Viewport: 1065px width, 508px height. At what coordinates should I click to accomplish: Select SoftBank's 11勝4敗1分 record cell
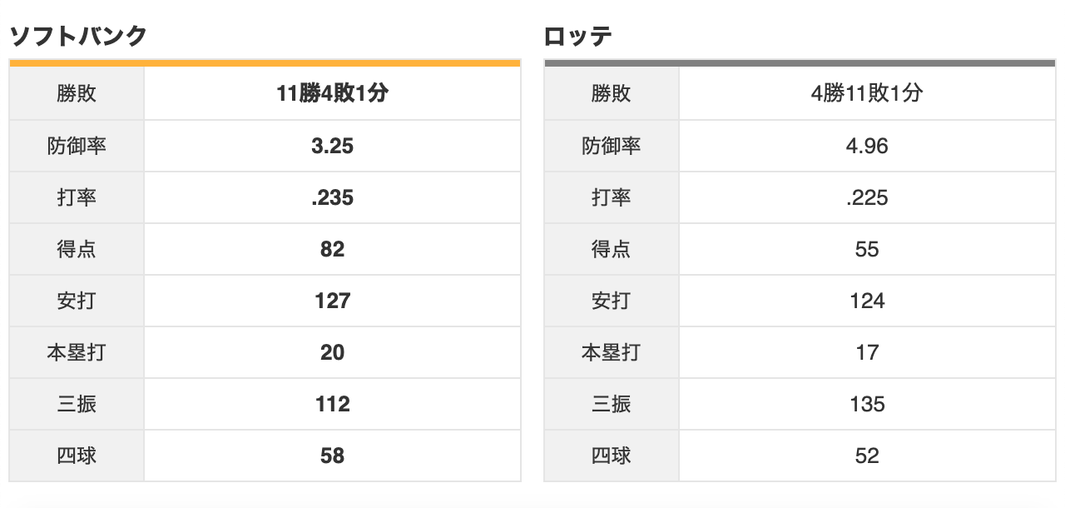click(x=332, y=94)
